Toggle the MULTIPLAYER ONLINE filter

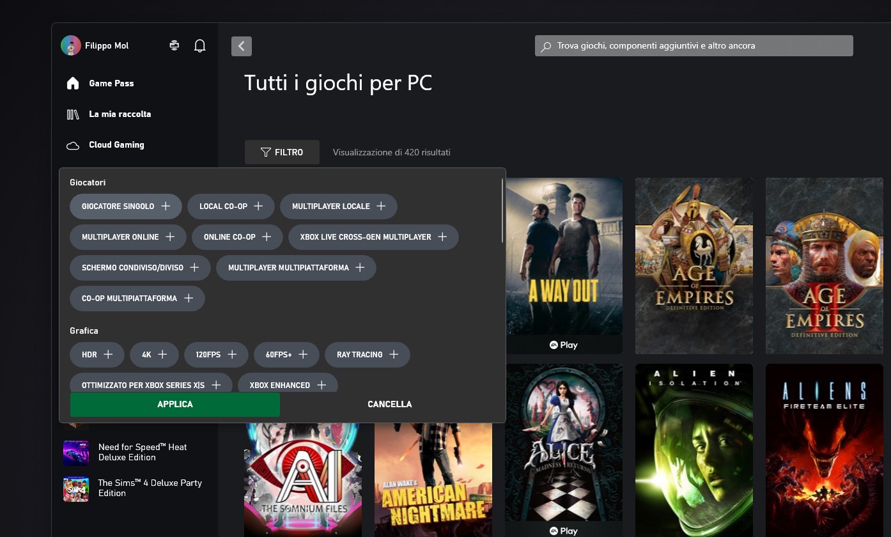[128, 237]
